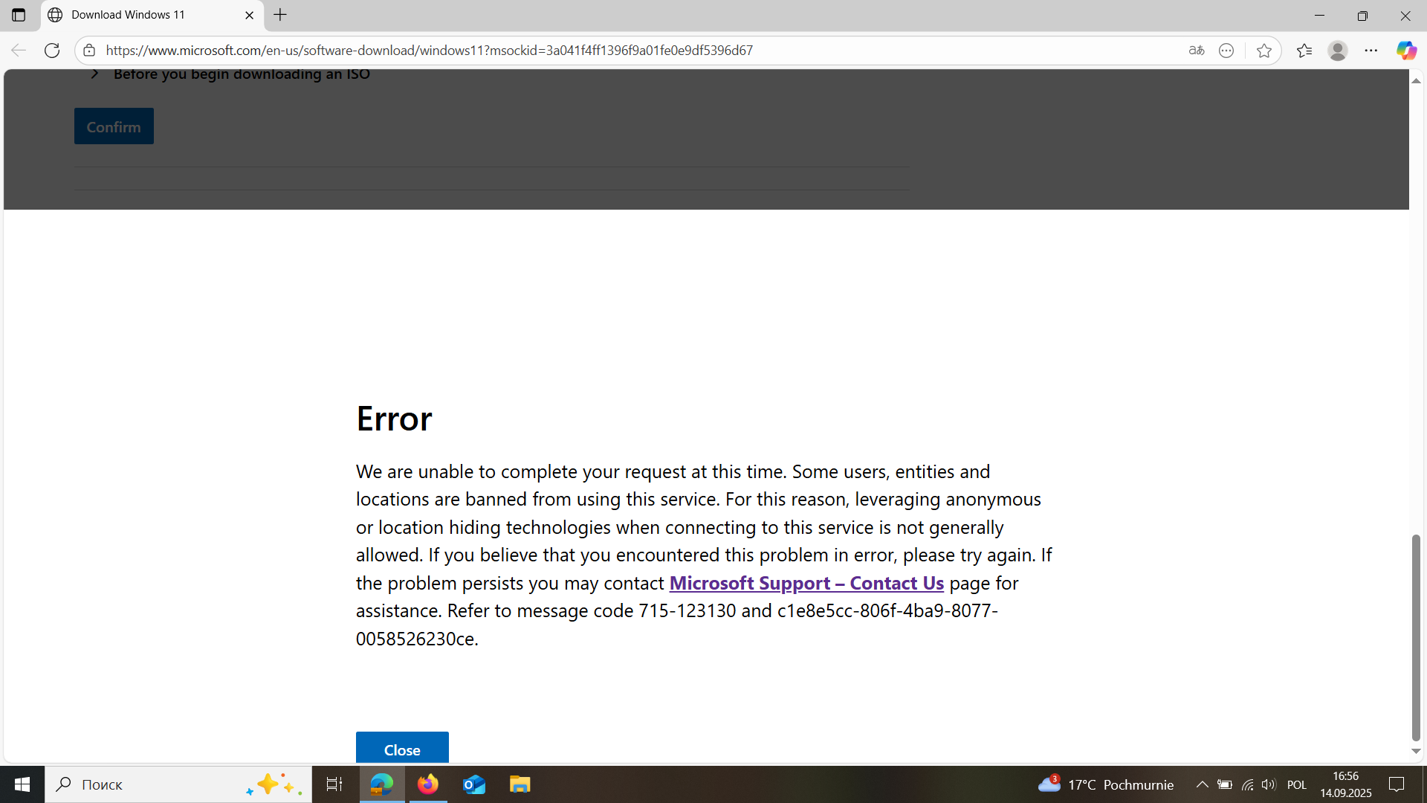The width and height of the screenshot is (1427, 803).
Task: Open the network connection icon
Action: (1247, 784)
